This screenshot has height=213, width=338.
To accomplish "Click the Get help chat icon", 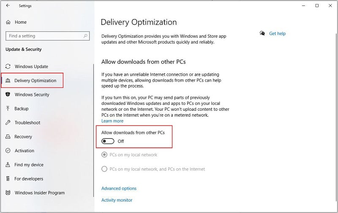I will [x=262, y=33].
